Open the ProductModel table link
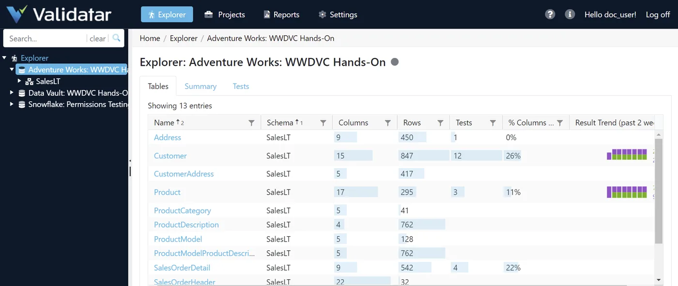 (x=178, y=239)
